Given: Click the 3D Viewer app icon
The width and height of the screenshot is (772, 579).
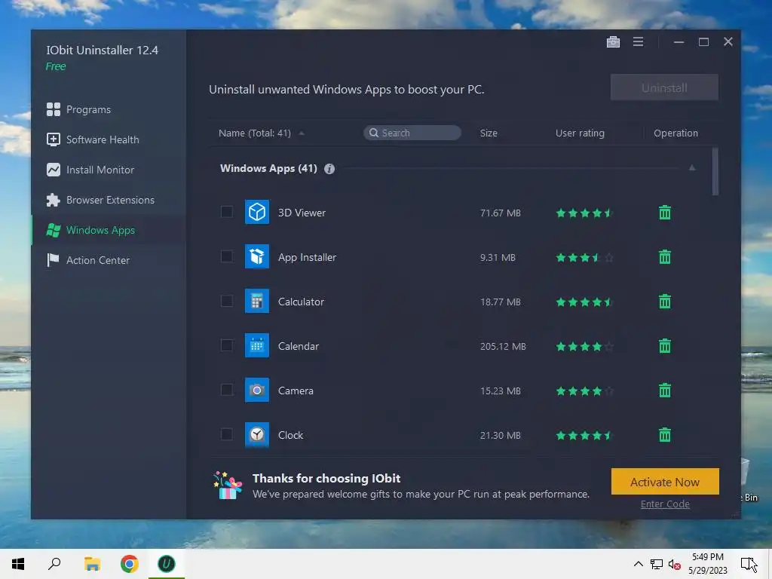Looking at the screenshot, I should pyautogui.click(x=257, y=212).
